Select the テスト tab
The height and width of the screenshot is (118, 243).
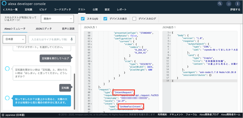(81, 10)
